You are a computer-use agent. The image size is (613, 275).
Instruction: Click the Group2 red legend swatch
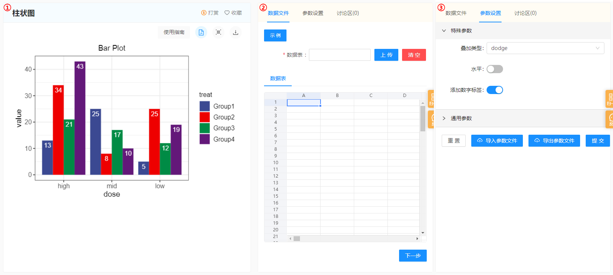[205, 117]
